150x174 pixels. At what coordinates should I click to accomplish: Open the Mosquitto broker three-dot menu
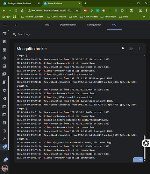pos(139,49)
